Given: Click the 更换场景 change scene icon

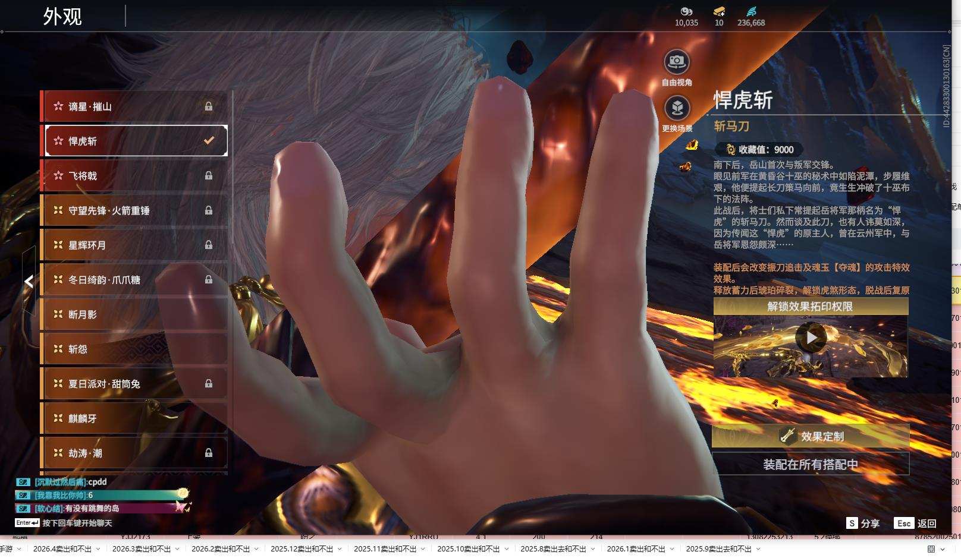Looking at the screenshot, I should click(677, 109).
